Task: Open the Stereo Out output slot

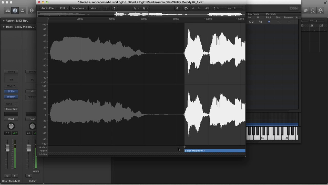Action: [x=11, y=109]
